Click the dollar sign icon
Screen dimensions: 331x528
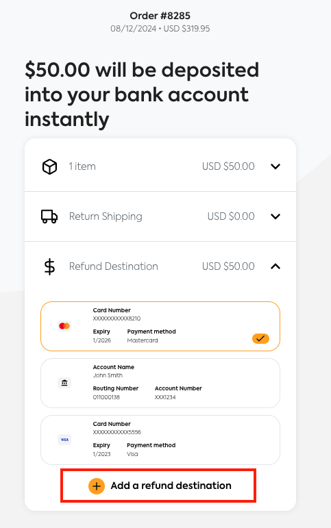(49, 266)
